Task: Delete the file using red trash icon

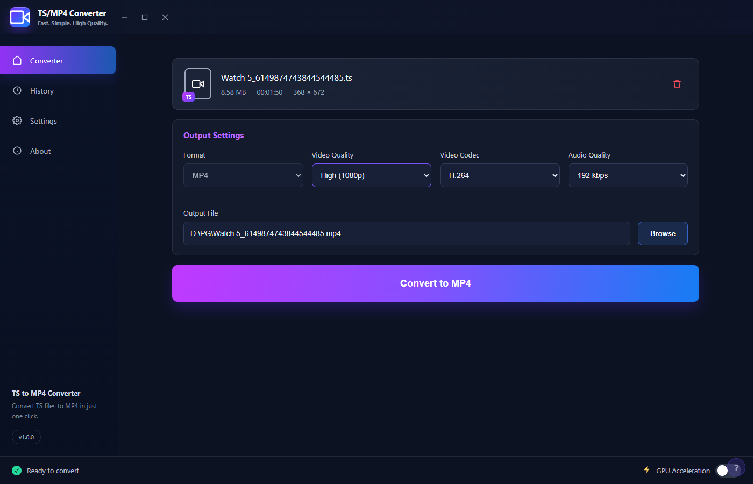Action: tap(677, 84)
